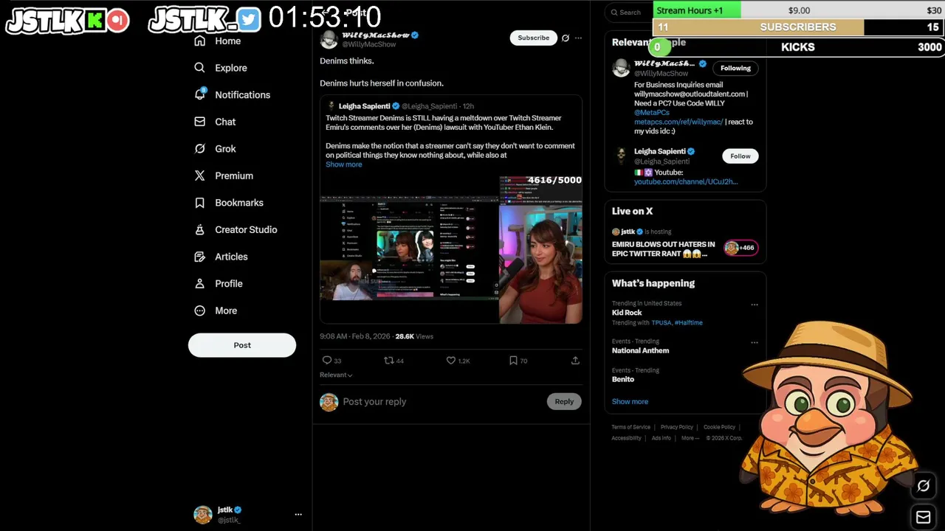Open the floating Grok button at bottom right
945x531 pixels.
[x=923, y=485]
